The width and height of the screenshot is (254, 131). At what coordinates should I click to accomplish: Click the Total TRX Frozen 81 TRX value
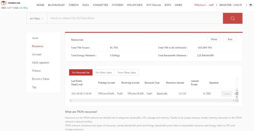114,48
